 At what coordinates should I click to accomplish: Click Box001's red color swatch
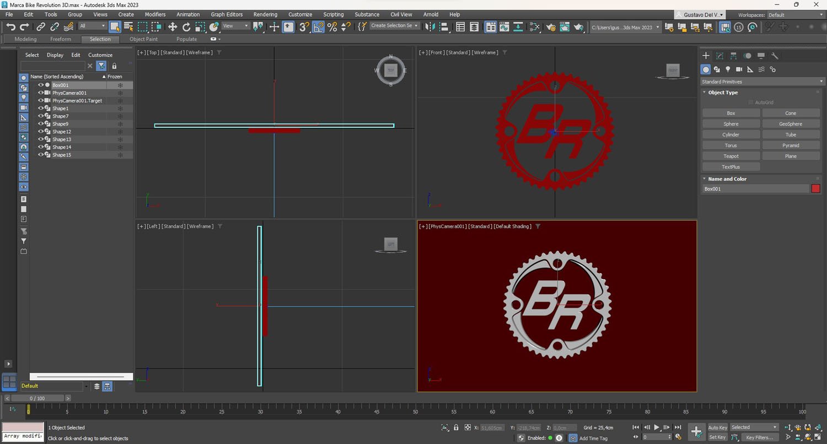coord(815,189)
